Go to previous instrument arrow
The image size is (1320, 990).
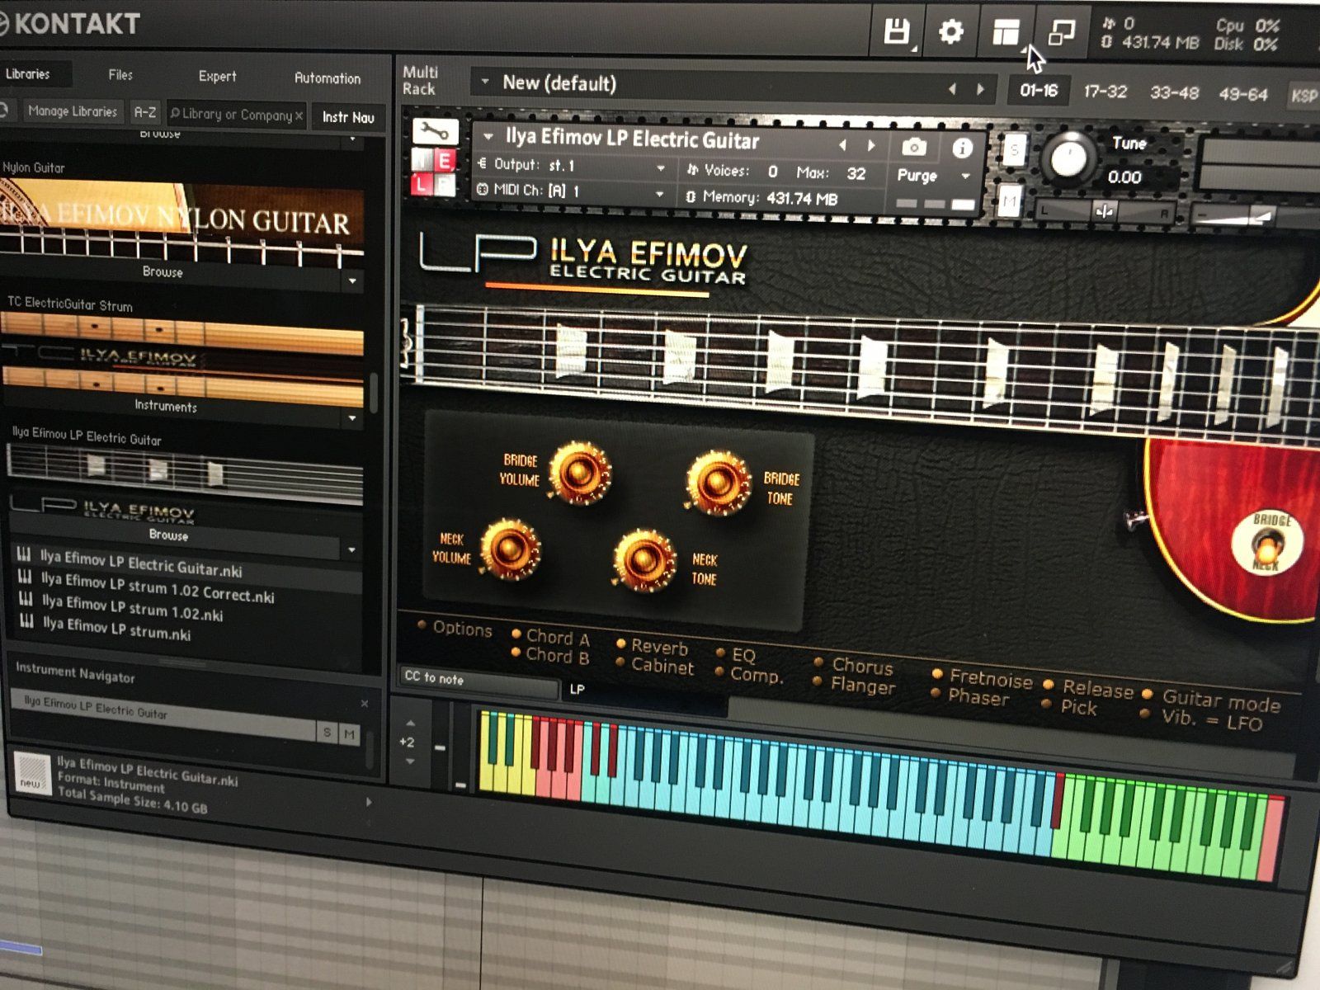tap(842, 145)
